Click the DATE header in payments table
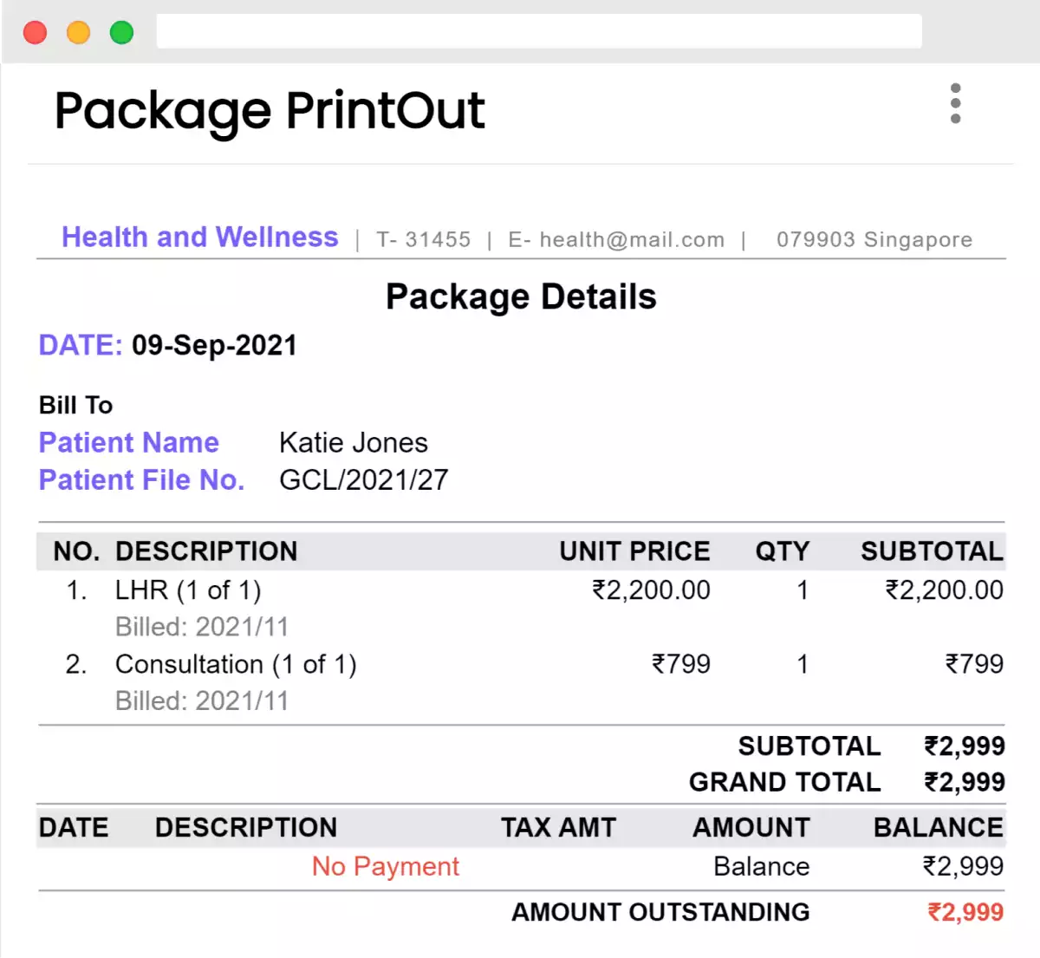 (x=74, y=828)
